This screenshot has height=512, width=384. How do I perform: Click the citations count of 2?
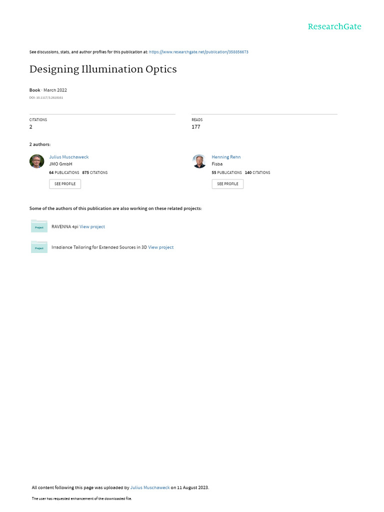pyautogui.click(x=31, y=127)
